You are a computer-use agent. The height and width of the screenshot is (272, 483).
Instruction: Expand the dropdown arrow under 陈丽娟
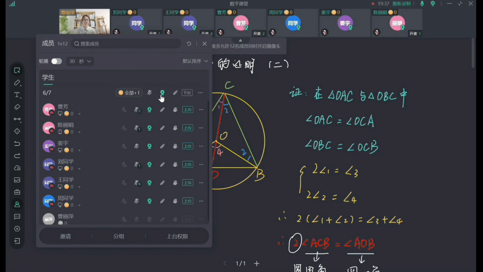[79, 132]
